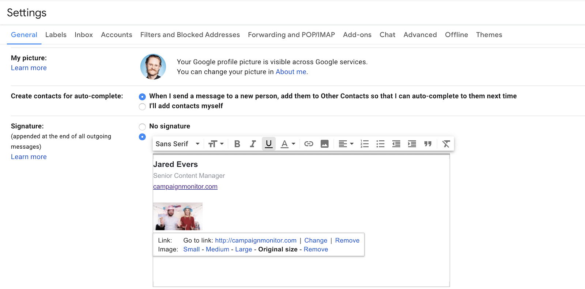Click the Google profile picture

153,67
